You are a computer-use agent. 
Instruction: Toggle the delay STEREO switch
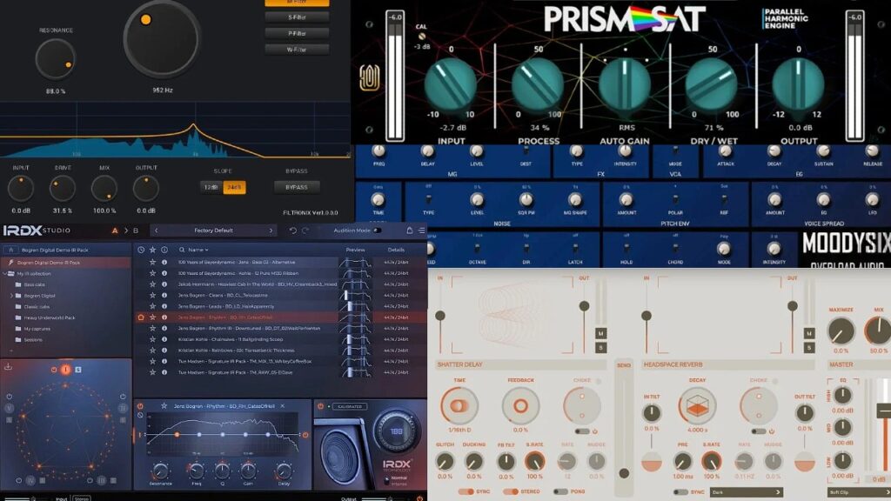[510, 491]
